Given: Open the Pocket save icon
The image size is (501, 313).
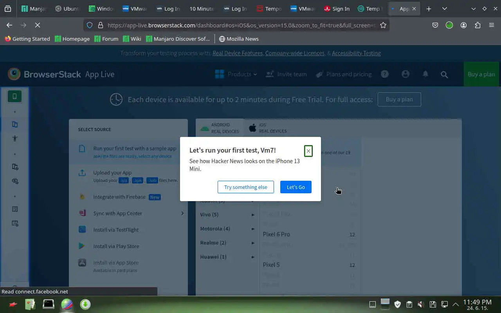Looking at the screenshot, I should point(435,25).
